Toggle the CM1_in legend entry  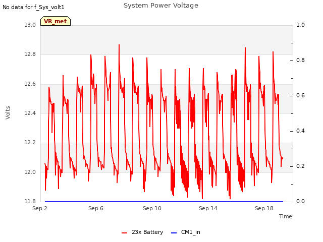[186, 232]
